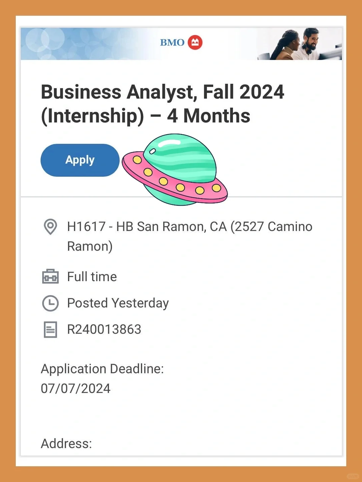
Task: Click the Full time label
Action: tap(92, 277)
